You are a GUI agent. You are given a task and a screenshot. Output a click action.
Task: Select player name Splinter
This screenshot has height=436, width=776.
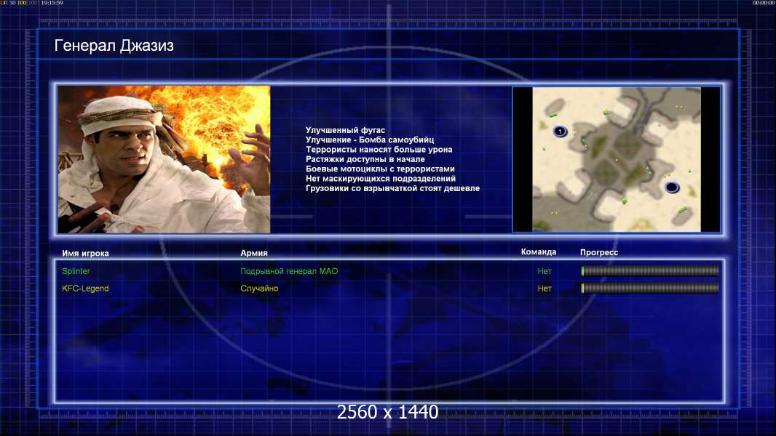pyautogui.click(x=76, y=271)
